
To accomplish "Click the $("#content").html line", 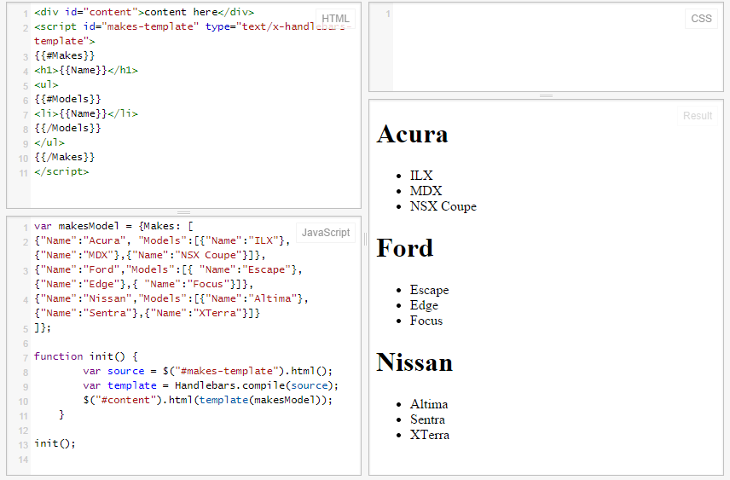I will click(207, 400).
